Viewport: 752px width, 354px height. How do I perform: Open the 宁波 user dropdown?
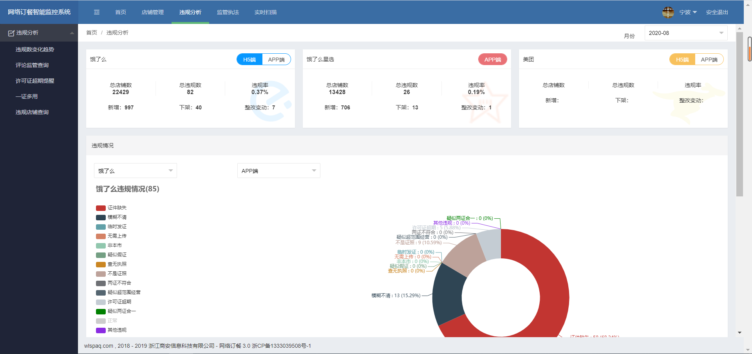pos(688,12)
